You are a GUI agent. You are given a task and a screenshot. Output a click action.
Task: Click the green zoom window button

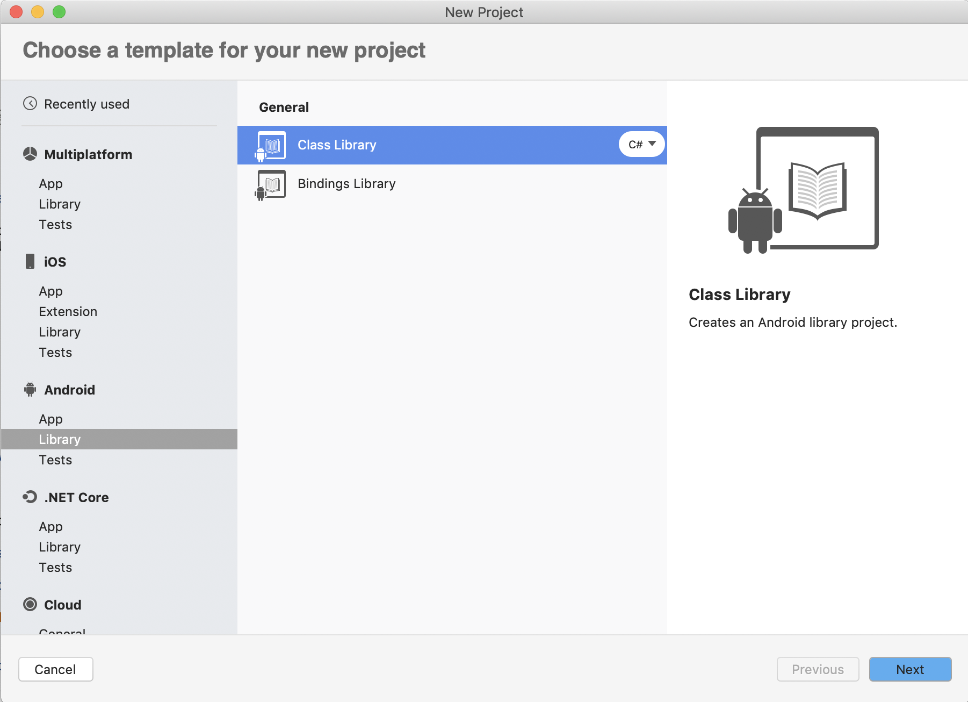click(59, 12)
